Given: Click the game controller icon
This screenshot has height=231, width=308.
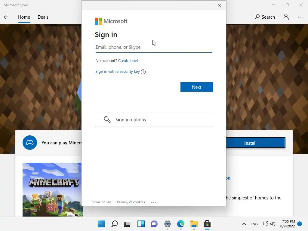Looking at the screenshot, I should pyautogui.click(x=30, y=143).
